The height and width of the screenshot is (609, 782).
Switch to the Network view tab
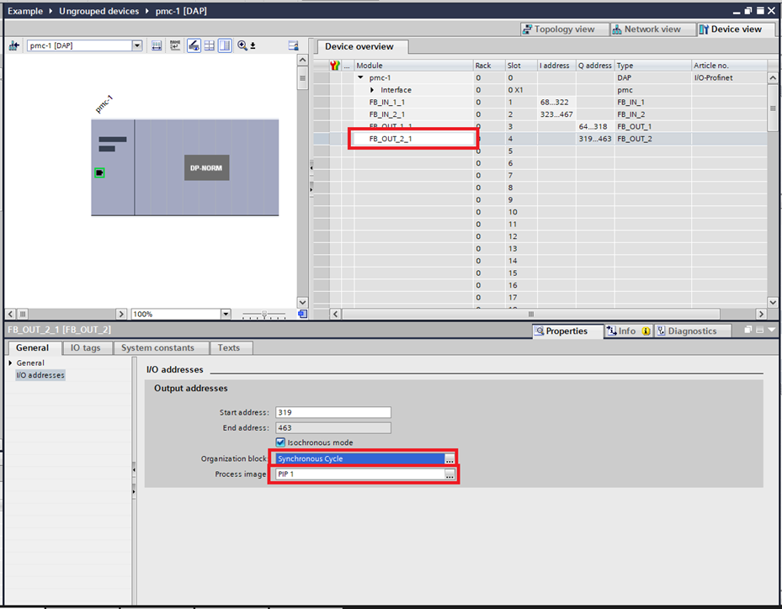(x=652, y=29)
